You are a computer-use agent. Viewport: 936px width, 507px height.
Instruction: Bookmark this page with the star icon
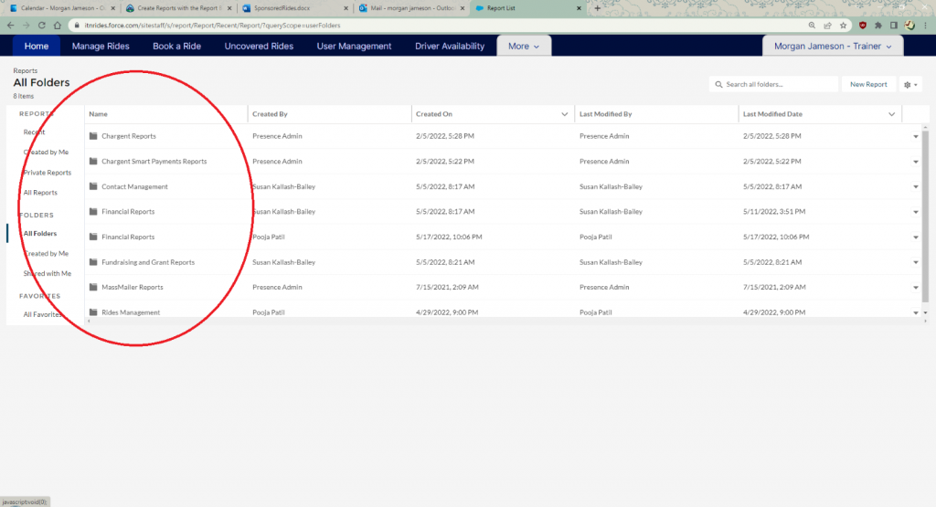tap(842, 26)
